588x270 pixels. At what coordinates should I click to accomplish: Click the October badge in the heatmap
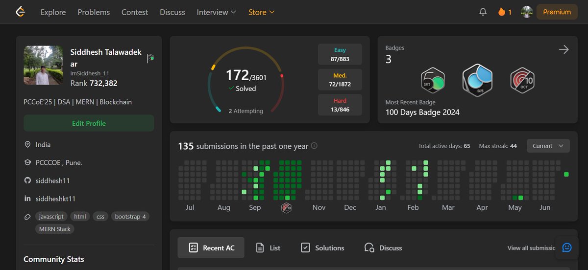click(287, 207)
